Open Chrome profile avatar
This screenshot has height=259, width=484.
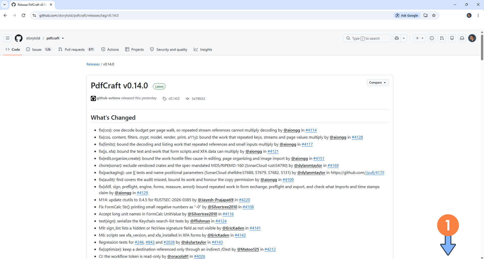pos(469,15)
